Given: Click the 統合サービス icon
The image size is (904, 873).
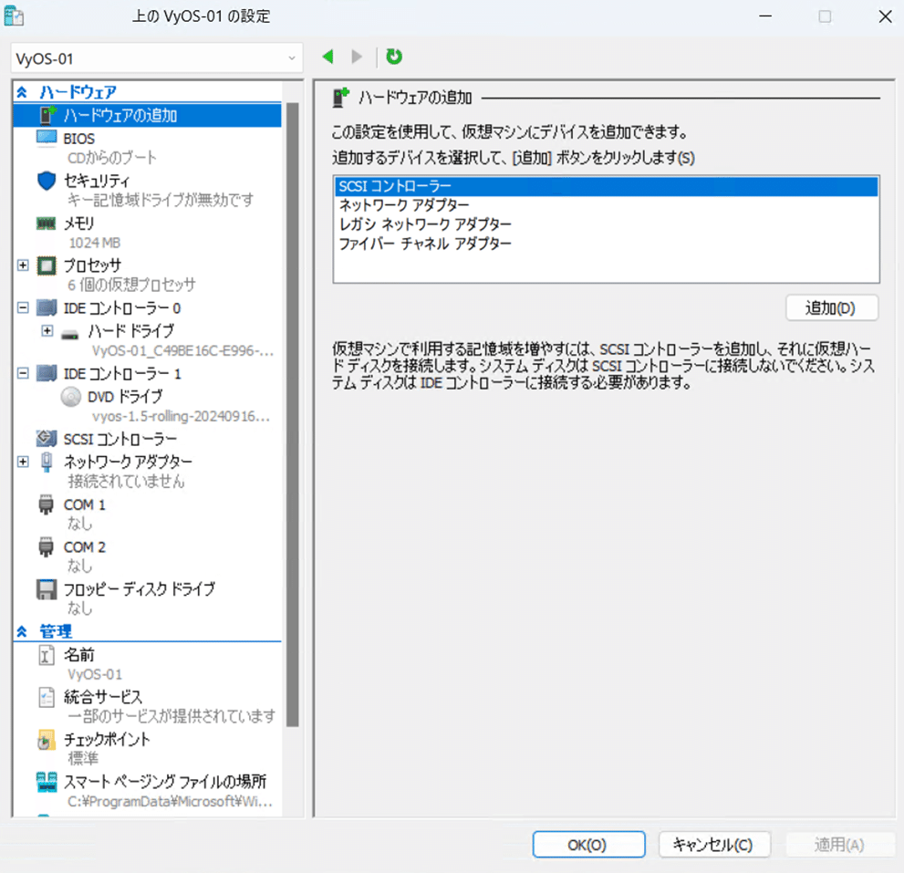Looking at the screenshot, I should point(47,697).
